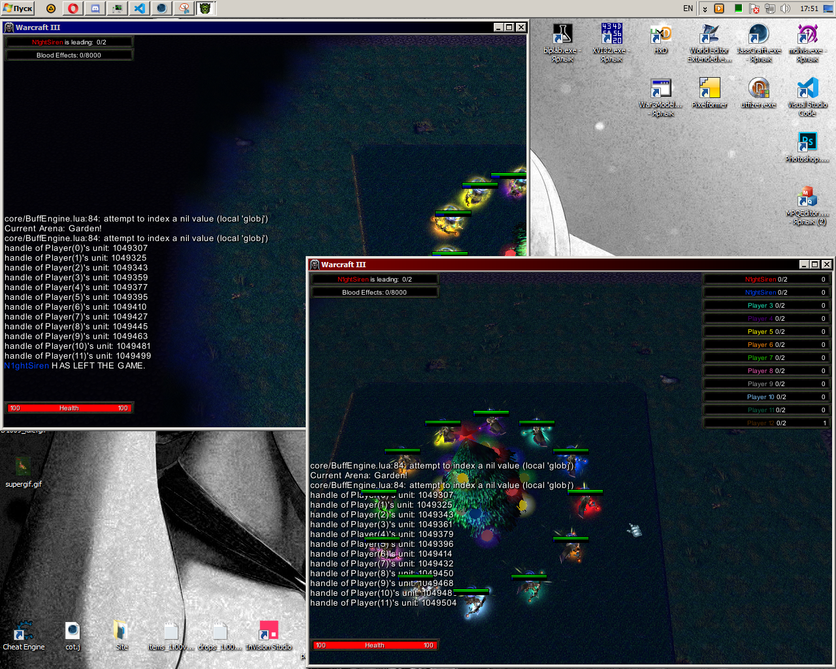Click the blue sphere taskbar button

click(162, 8)
